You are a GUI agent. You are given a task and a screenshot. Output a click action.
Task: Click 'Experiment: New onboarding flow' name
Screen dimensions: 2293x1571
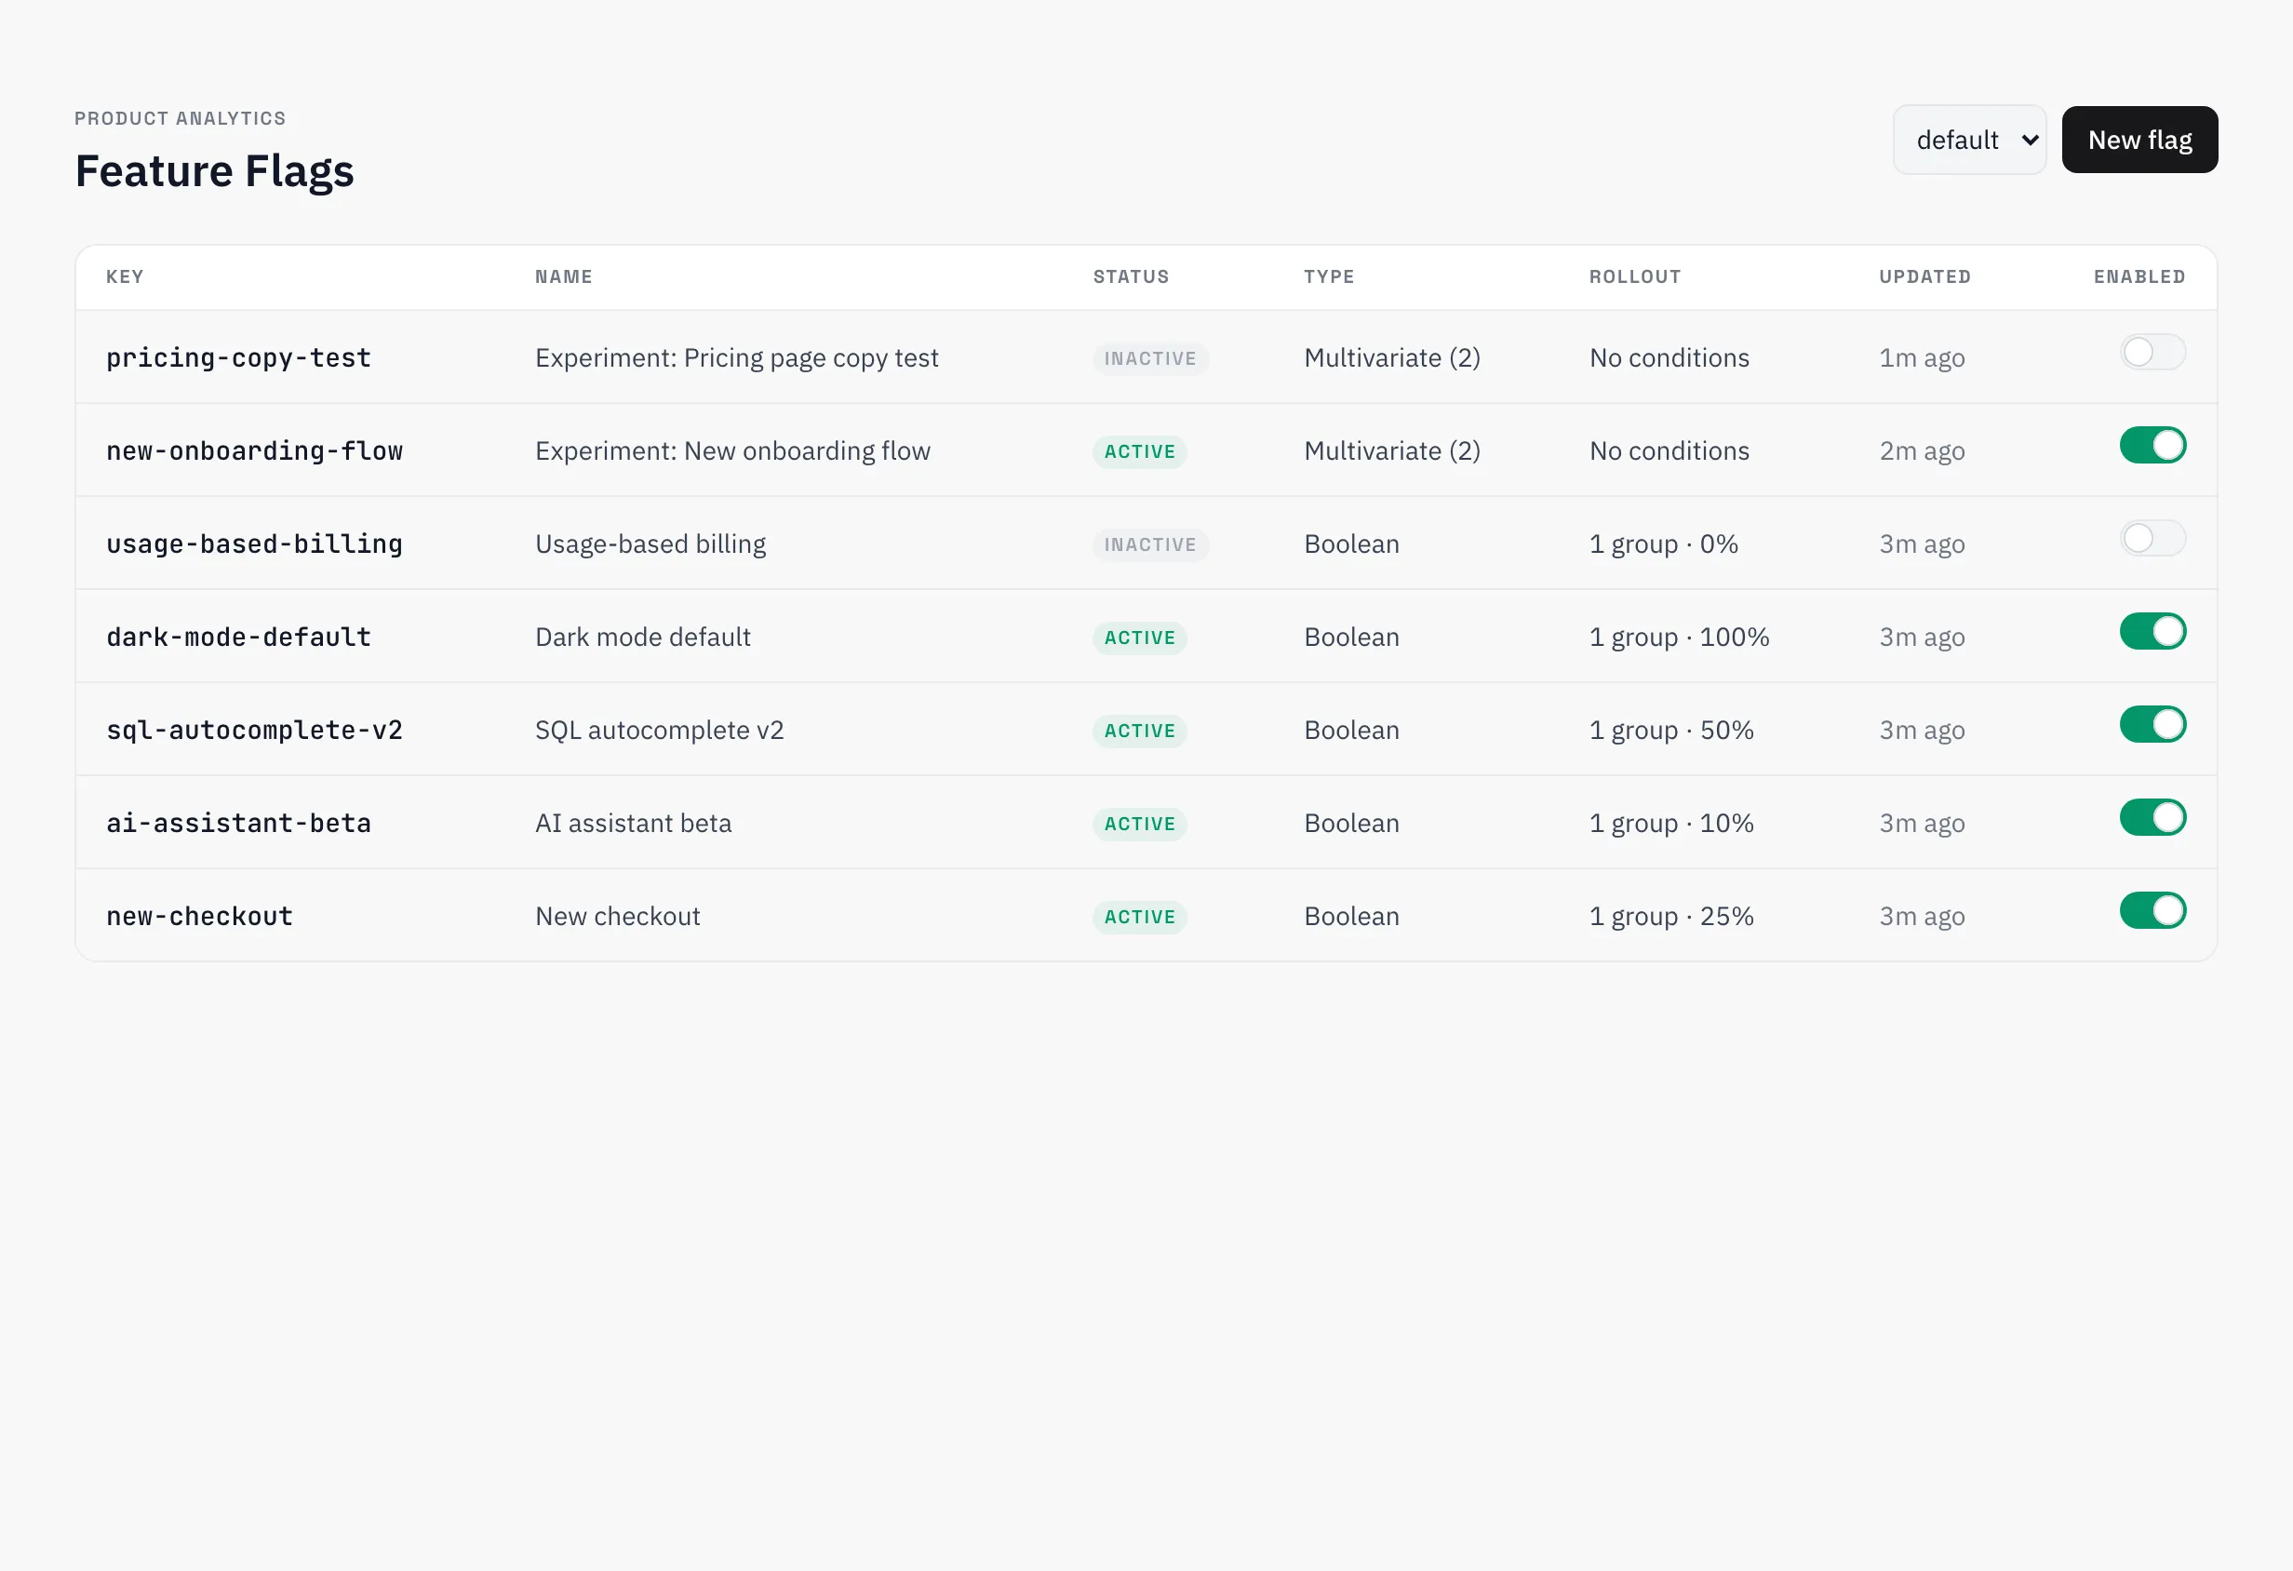tap(733, 451)
